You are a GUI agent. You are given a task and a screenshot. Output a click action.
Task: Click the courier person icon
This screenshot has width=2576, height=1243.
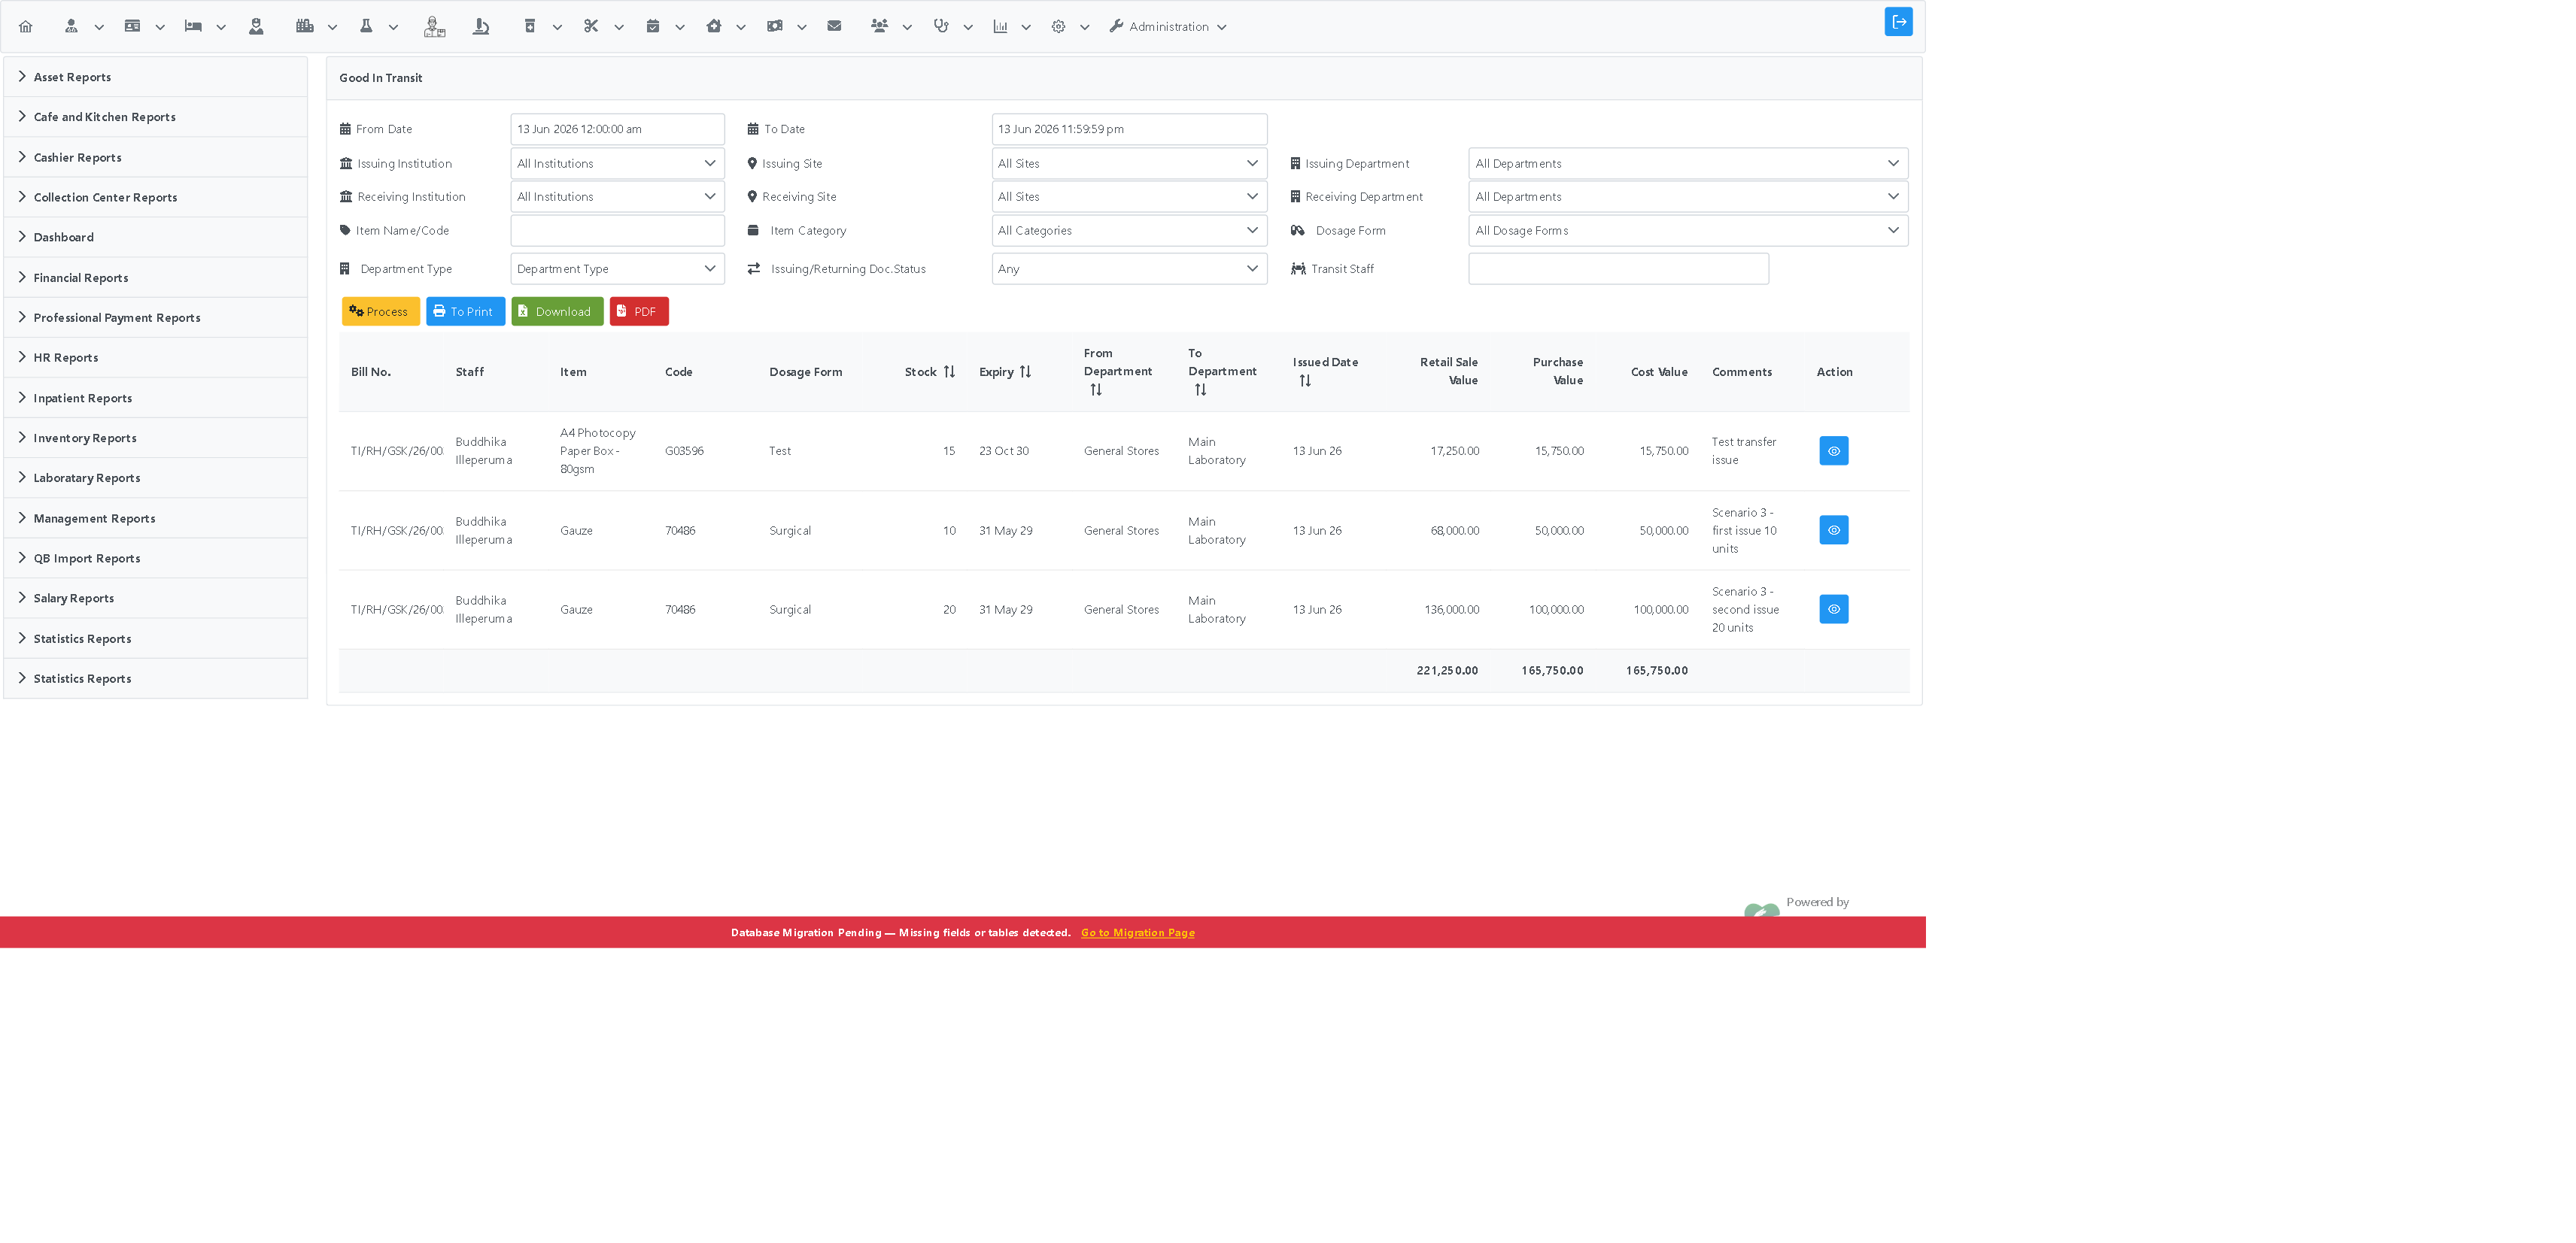coord(434,27)
